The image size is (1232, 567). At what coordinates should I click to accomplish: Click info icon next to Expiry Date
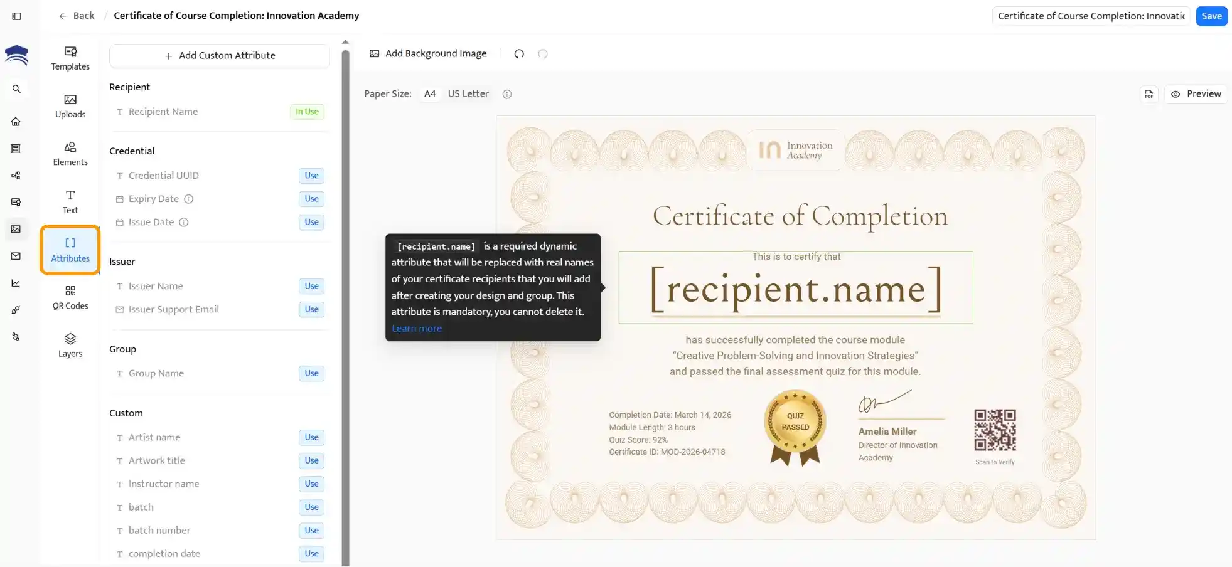pyautogui.click(x=189, y=199)
